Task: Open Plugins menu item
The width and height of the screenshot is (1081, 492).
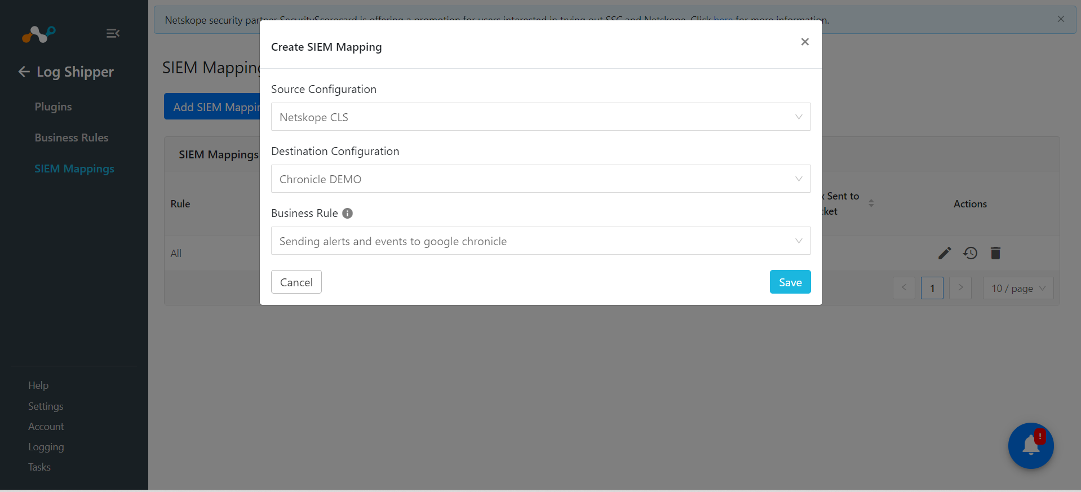Action: (53, 107)
